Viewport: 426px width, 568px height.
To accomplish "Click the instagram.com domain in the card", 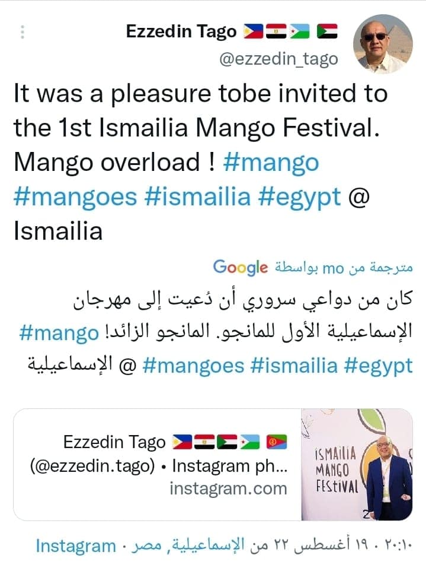I will pyautogui.click(x=228, y=489).
